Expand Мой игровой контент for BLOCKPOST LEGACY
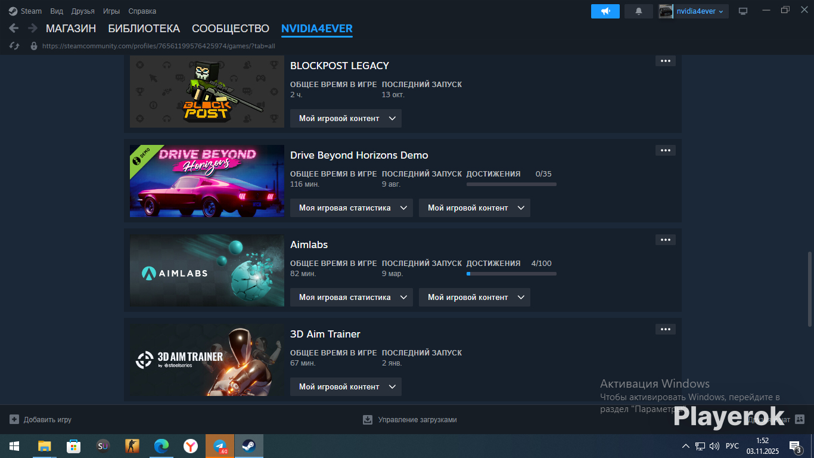The width and height of the screenshot is (814, 458). click(346, 118)
